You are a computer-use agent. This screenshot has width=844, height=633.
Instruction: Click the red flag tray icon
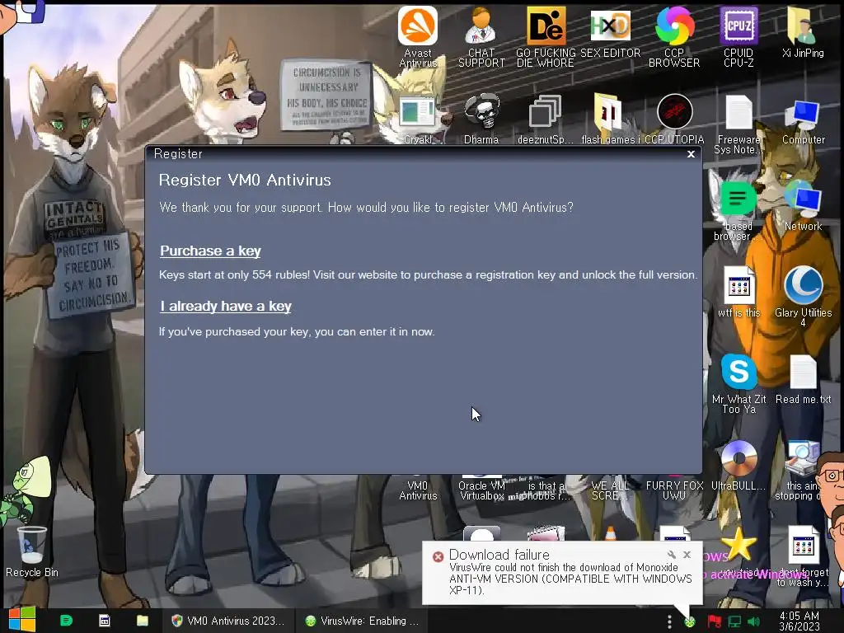tap(715, 621)
